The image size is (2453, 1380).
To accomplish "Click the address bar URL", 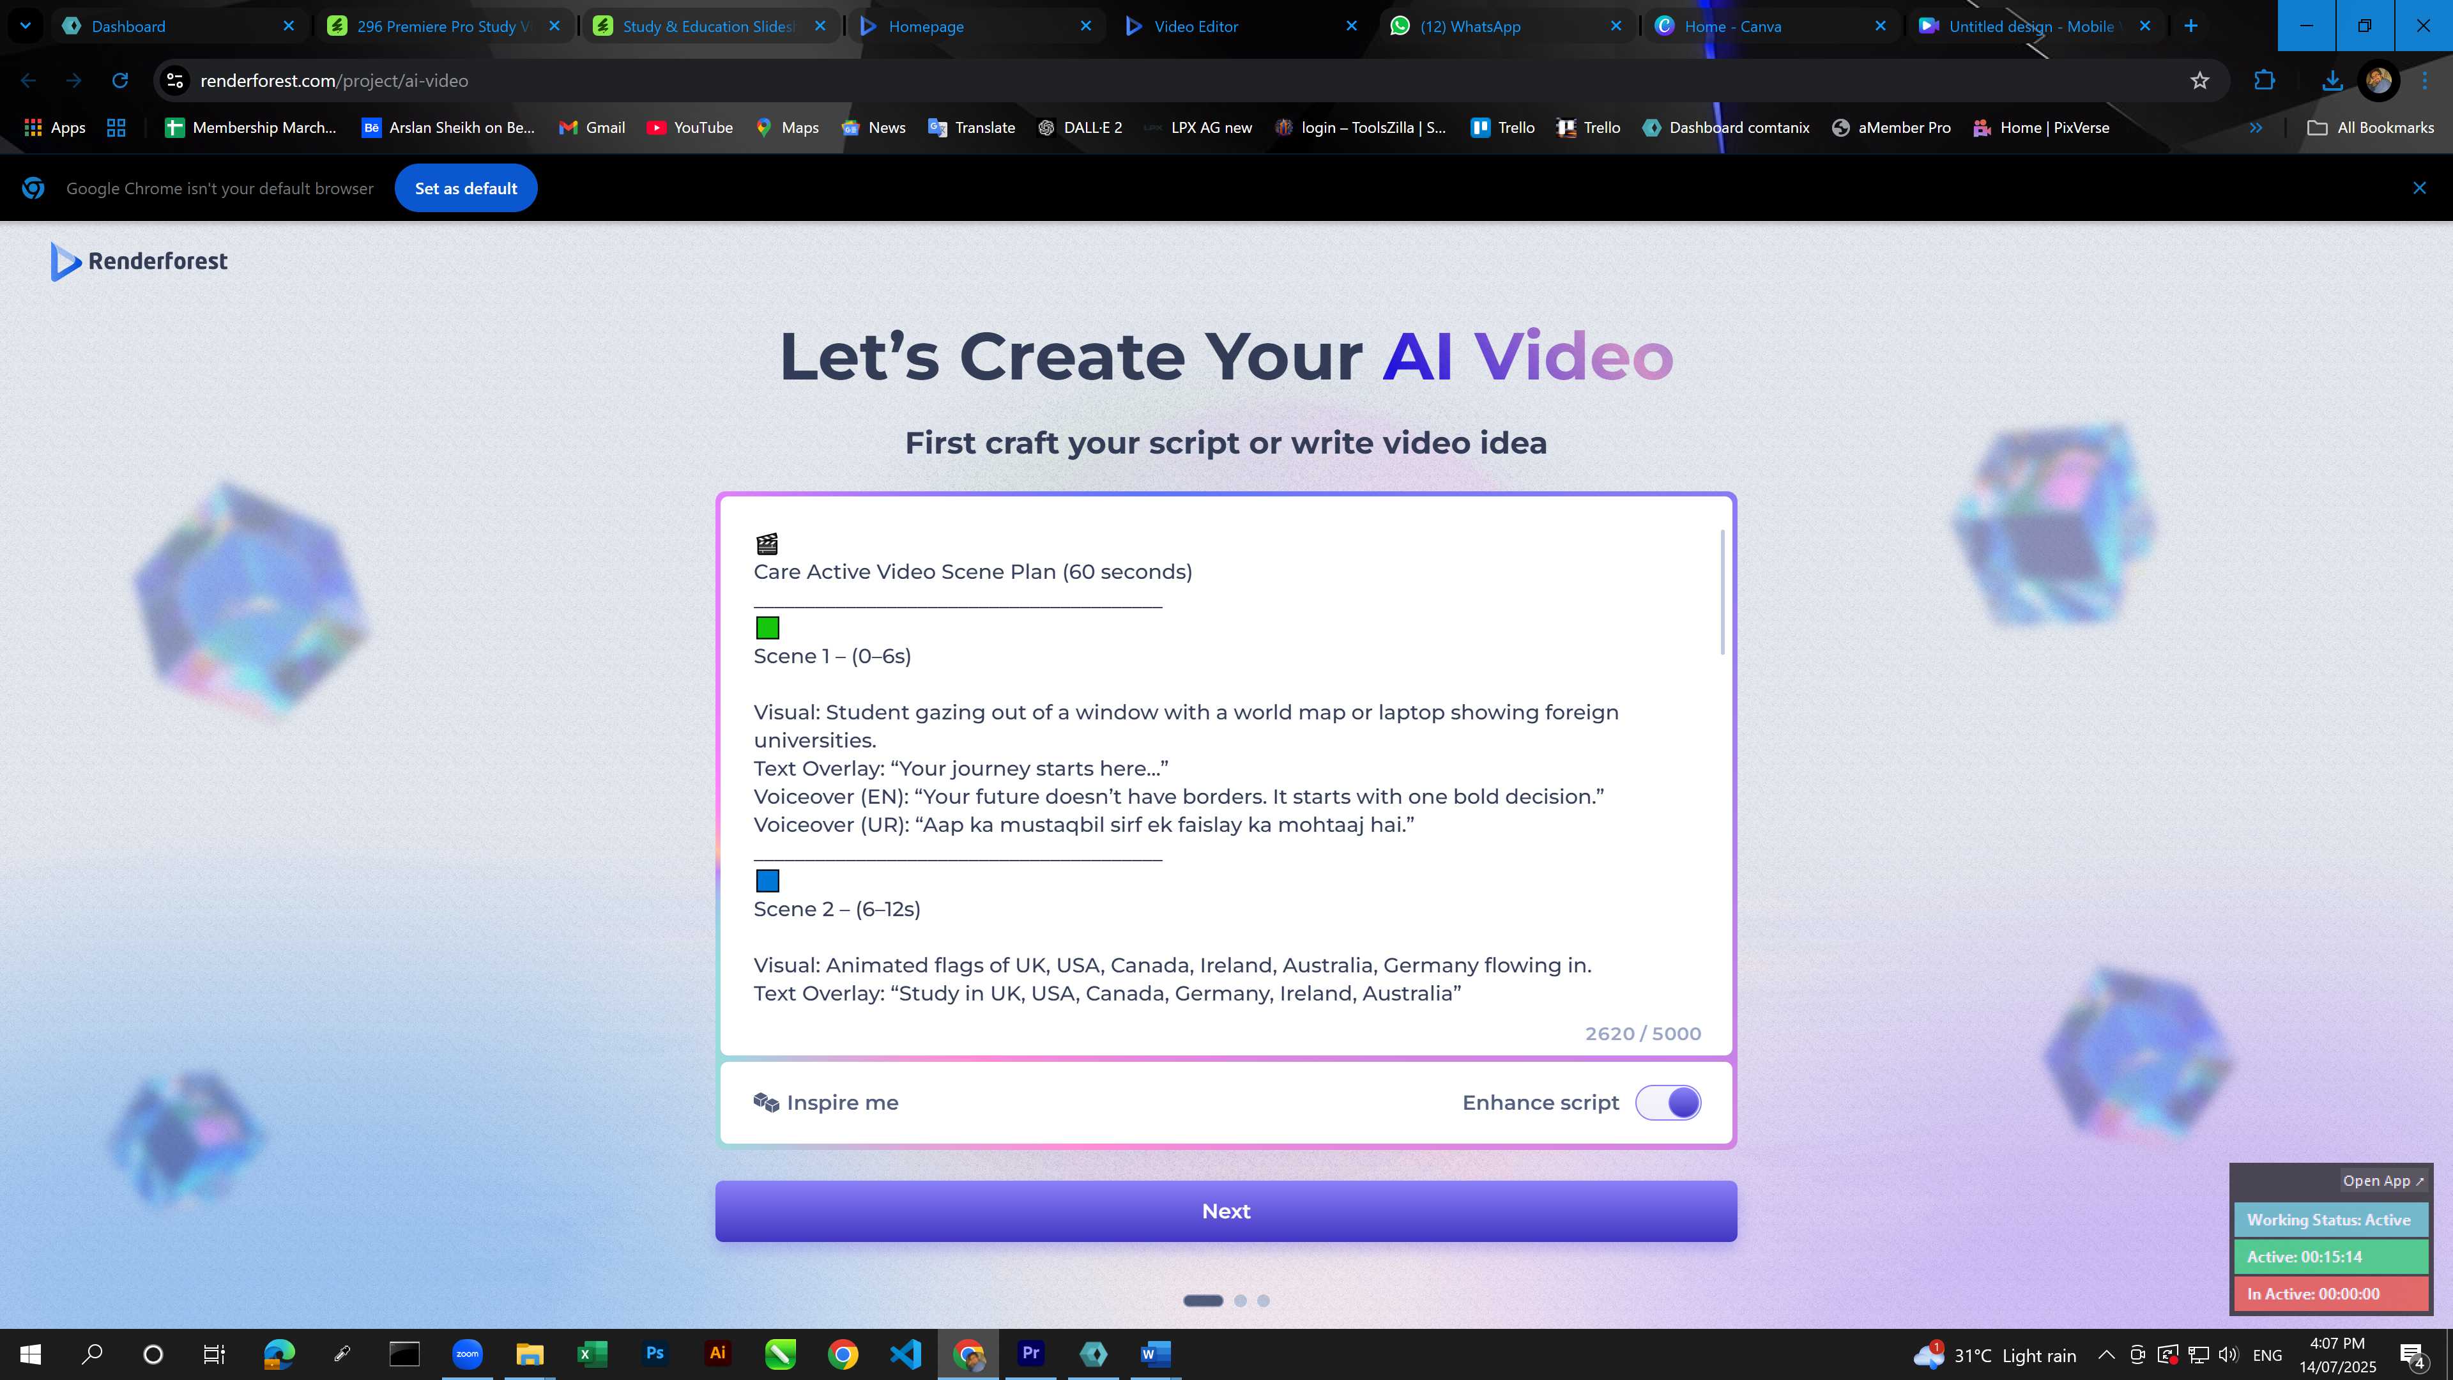I will pos(334,81).
